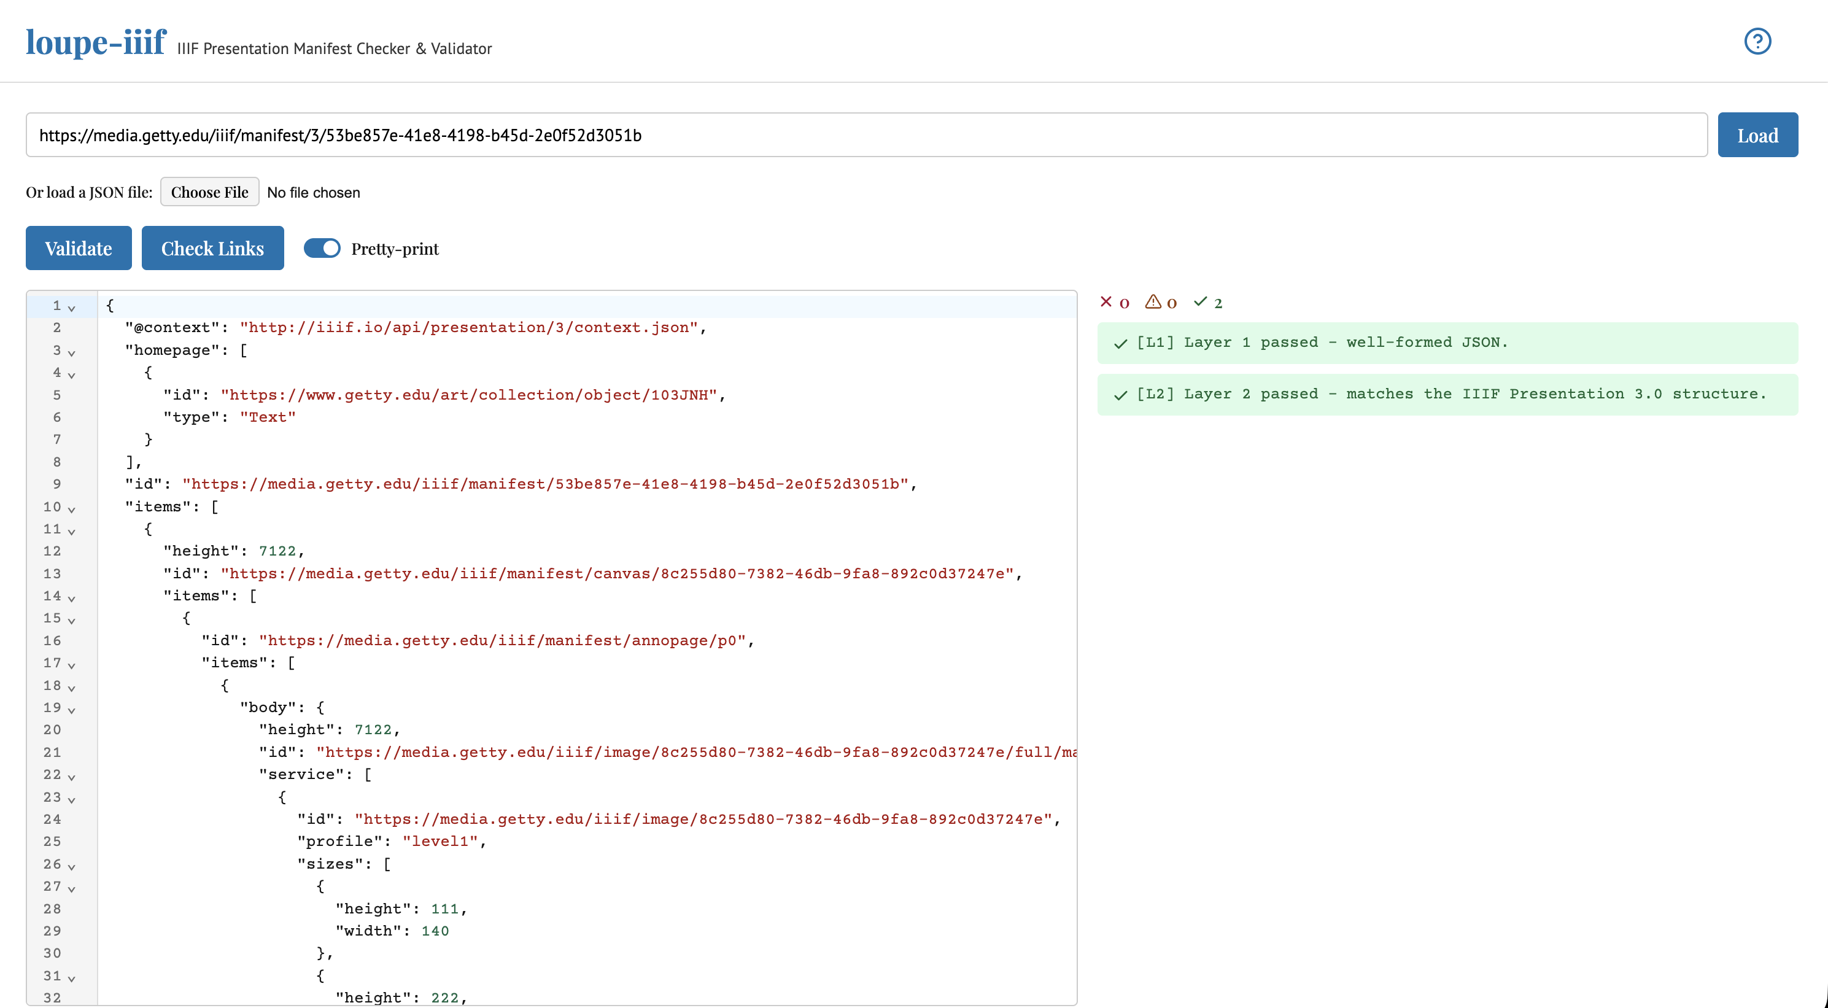1828x1008 pixels.
Task: Collapse the fold arrow at line 1
Action: click(x=72, y=308)
